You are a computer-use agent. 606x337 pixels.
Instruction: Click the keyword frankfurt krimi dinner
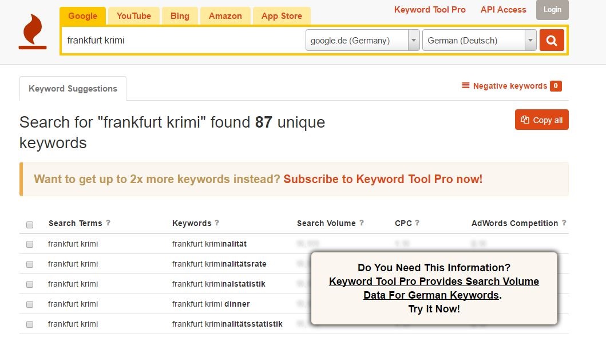[x=211, y=304]
